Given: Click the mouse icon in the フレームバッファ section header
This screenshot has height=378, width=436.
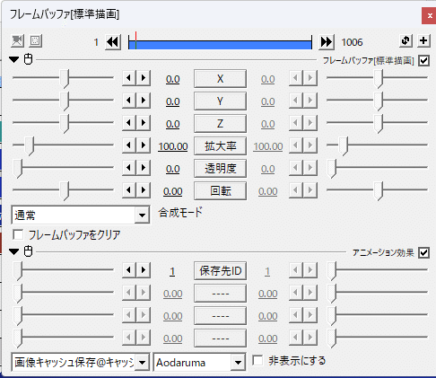Looking at the screenshot, I should pyautogui.click(x=28, y=59).
